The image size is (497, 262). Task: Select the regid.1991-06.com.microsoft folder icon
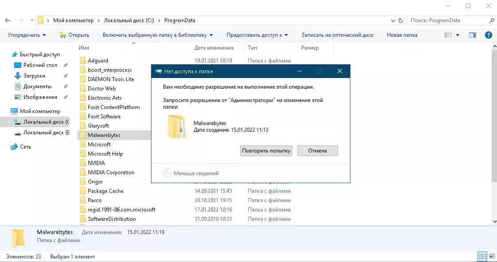[83, 210]
